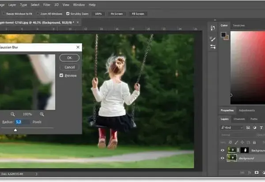Link layers icon at Layers panel bottom

coord(242,172)
